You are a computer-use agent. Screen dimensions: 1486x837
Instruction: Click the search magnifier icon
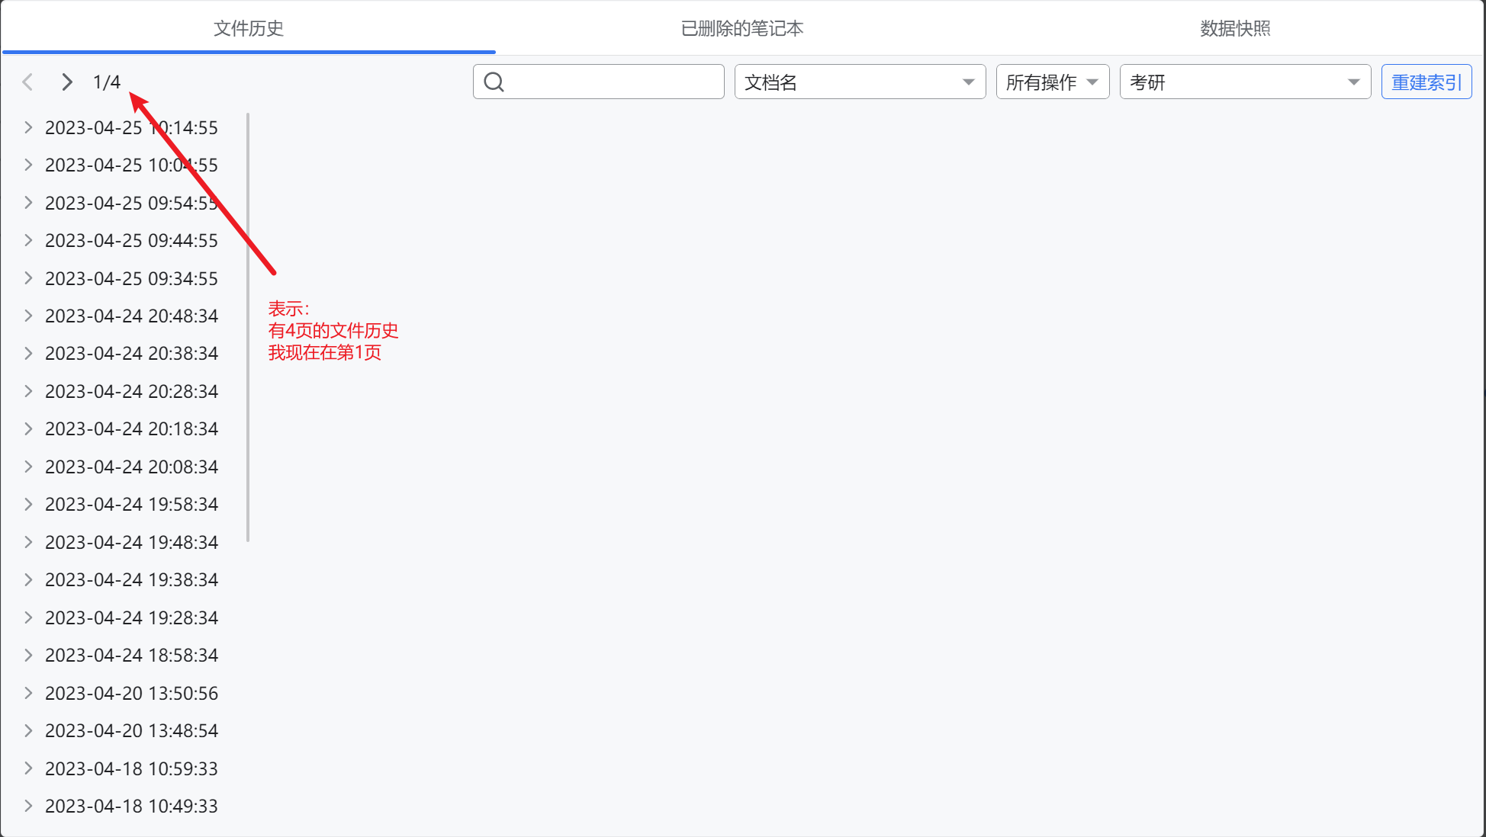tap(494, 82)
